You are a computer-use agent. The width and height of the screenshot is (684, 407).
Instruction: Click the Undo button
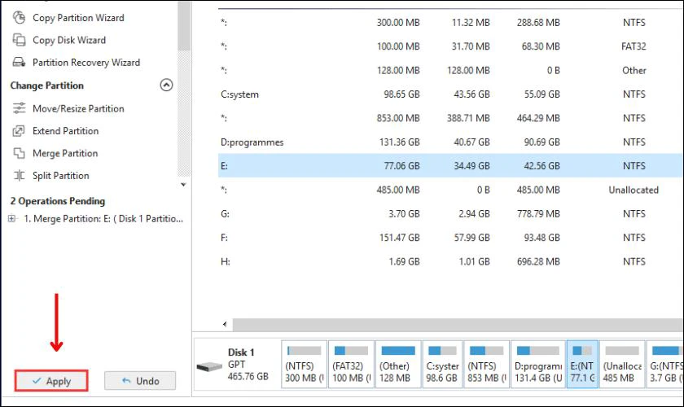tap(140, 381)
